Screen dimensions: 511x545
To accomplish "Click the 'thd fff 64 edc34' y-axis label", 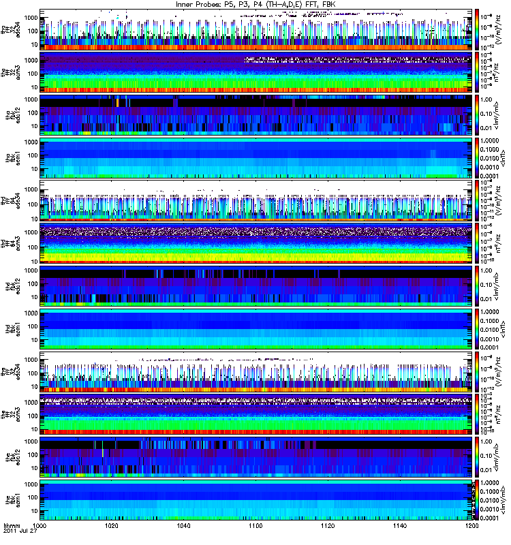I will (10, 201).
